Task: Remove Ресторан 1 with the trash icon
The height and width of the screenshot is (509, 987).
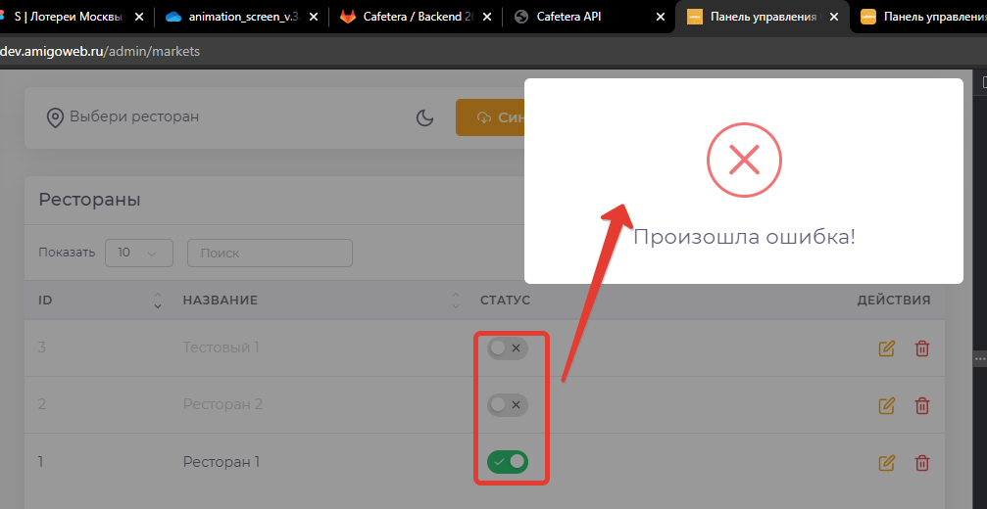Action: [921, 462]
